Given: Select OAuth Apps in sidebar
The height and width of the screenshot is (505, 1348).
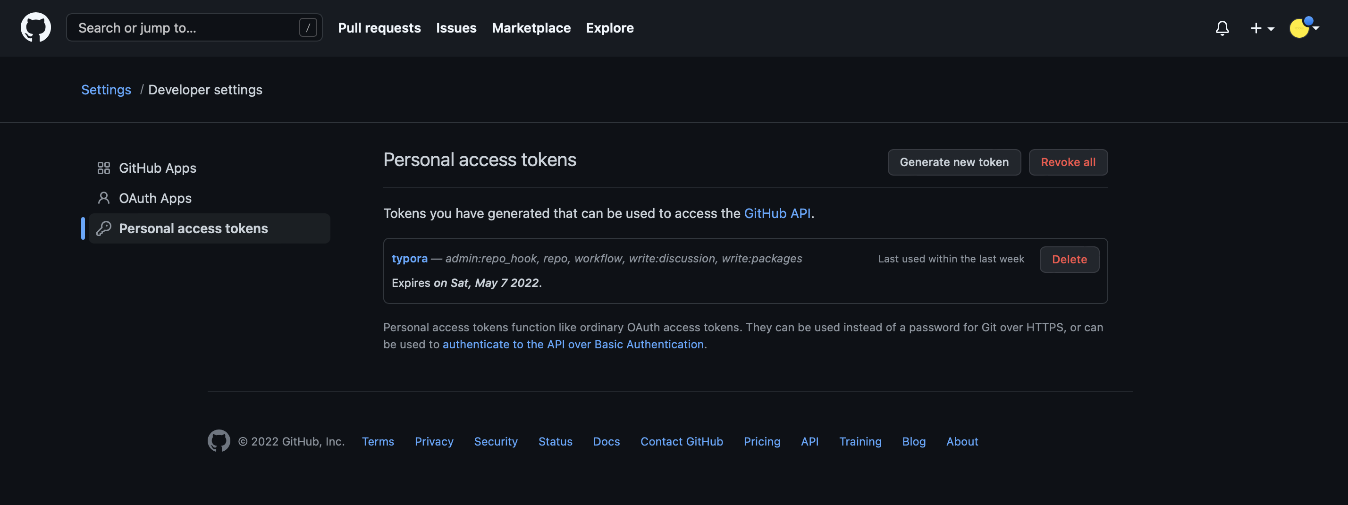Looking at the screenshot, I should point(209,198).
